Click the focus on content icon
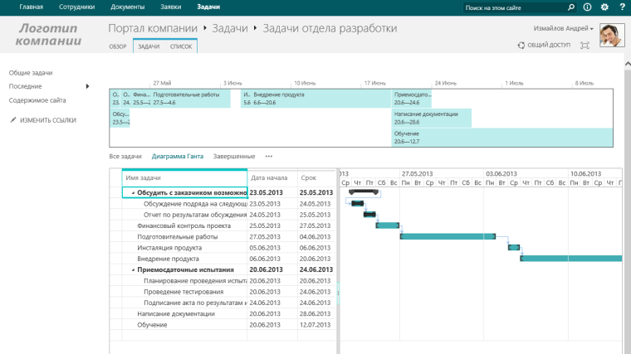Image resolution: width=631 pixels, height=354 pixels. [x=585, y=45]
